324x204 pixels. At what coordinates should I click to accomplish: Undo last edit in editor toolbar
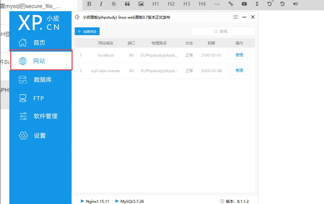pyautogui.click(x=270, y=3)
